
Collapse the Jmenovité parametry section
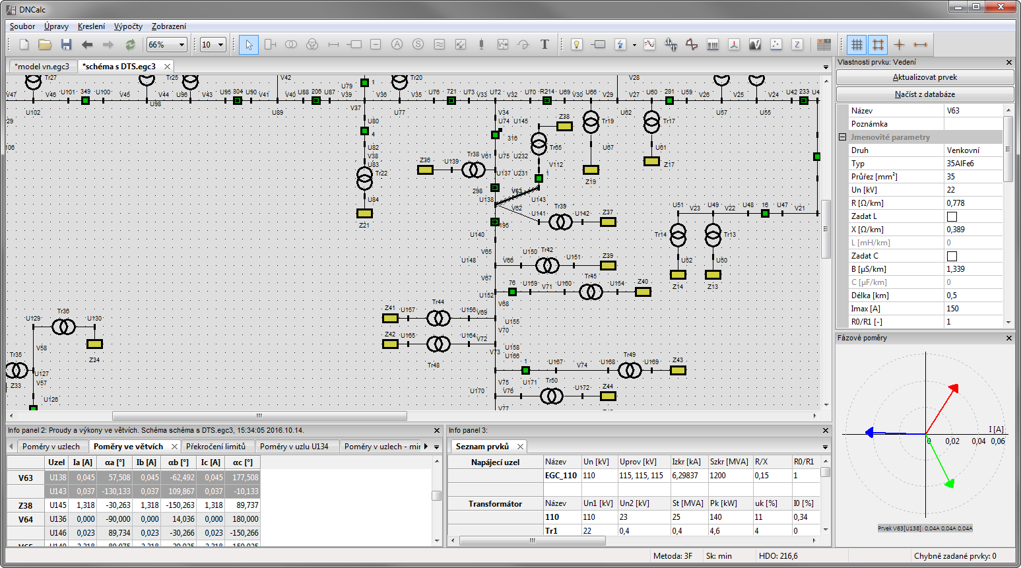tap(842, 137)
